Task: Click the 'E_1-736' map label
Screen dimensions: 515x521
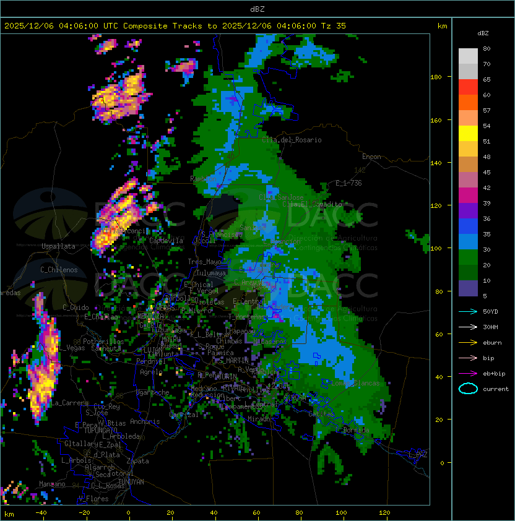Action: (348, 183)
